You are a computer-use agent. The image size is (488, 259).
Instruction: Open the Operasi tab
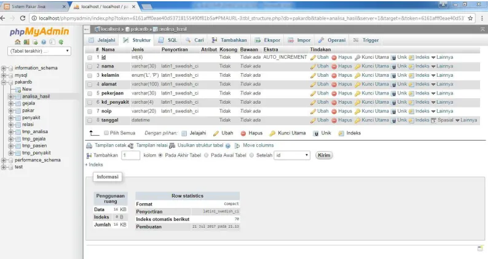click(332, 40)
